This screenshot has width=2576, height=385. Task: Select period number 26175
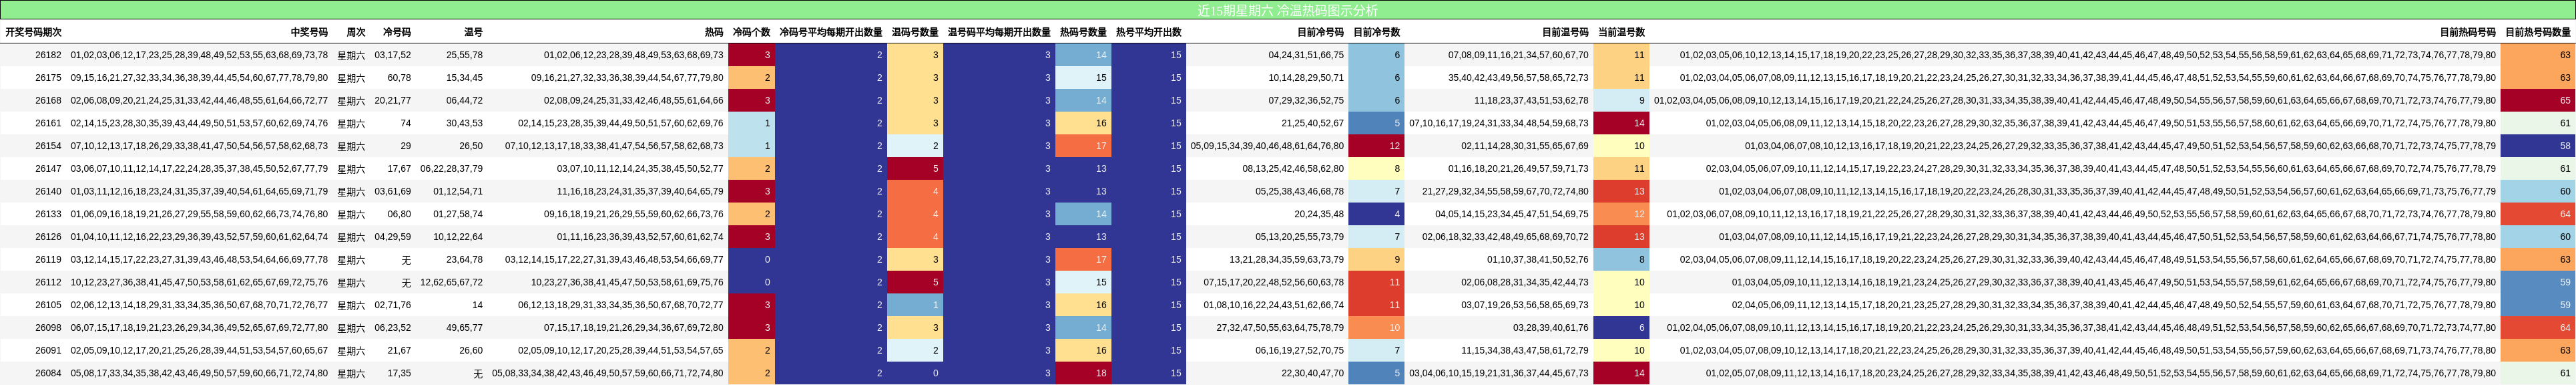coord(48,78)
